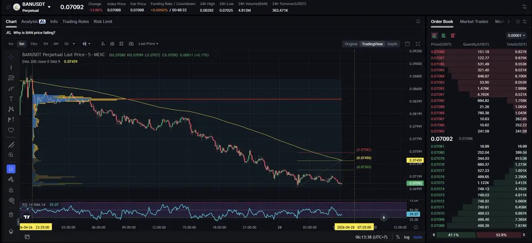The image size is (532, 243).
Task: Open the chart window layout icon
Action: pyautogui.click(x=407, y=44)
